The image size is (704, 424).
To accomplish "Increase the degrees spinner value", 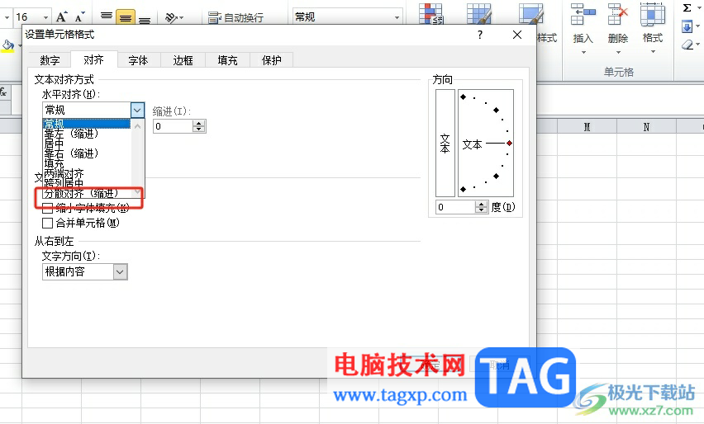I will coord(481,204).
